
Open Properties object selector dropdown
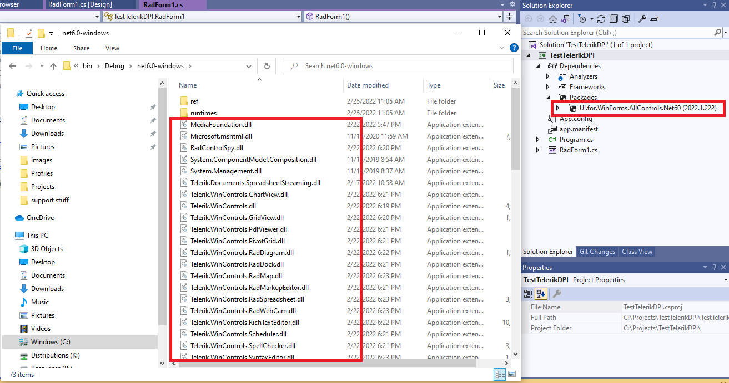pyautogui.click(x=726, y=280)
